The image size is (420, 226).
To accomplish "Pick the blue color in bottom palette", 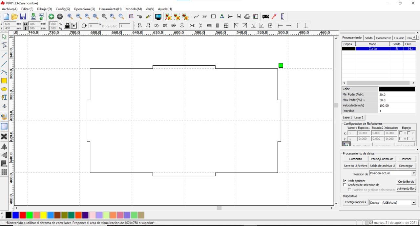I will click(x=15, y=215).
